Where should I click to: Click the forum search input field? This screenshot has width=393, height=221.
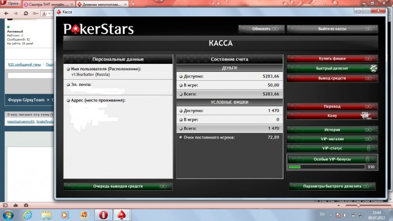point(30,76)
